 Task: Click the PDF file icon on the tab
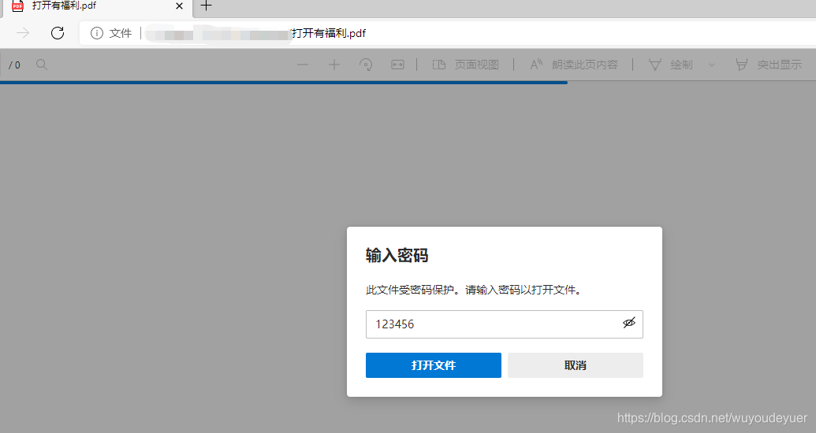pos(17,6)
